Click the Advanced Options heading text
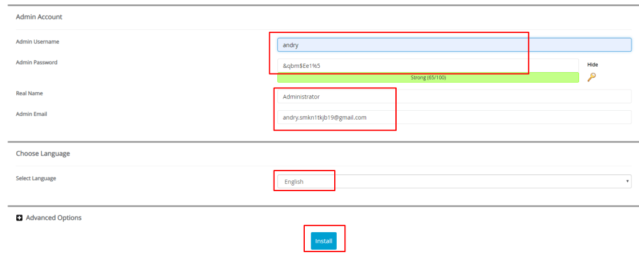 point(54,218)
